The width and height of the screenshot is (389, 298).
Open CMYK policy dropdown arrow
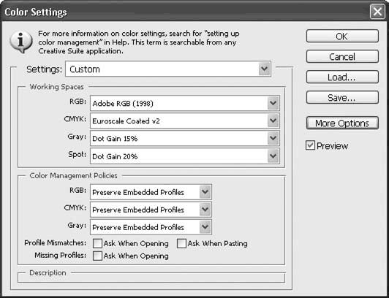tap(205, 210)
